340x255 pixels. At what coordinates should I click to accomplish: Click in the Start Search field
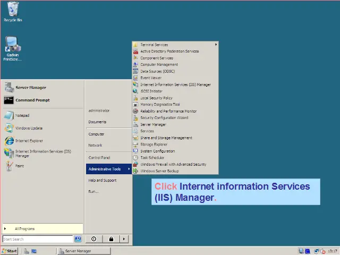(x=38, y=239)
